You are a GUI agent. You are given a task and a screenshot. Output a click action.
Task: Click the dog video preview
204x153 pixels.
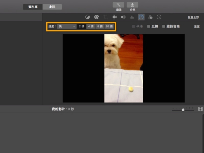click(x=124, y=68)
